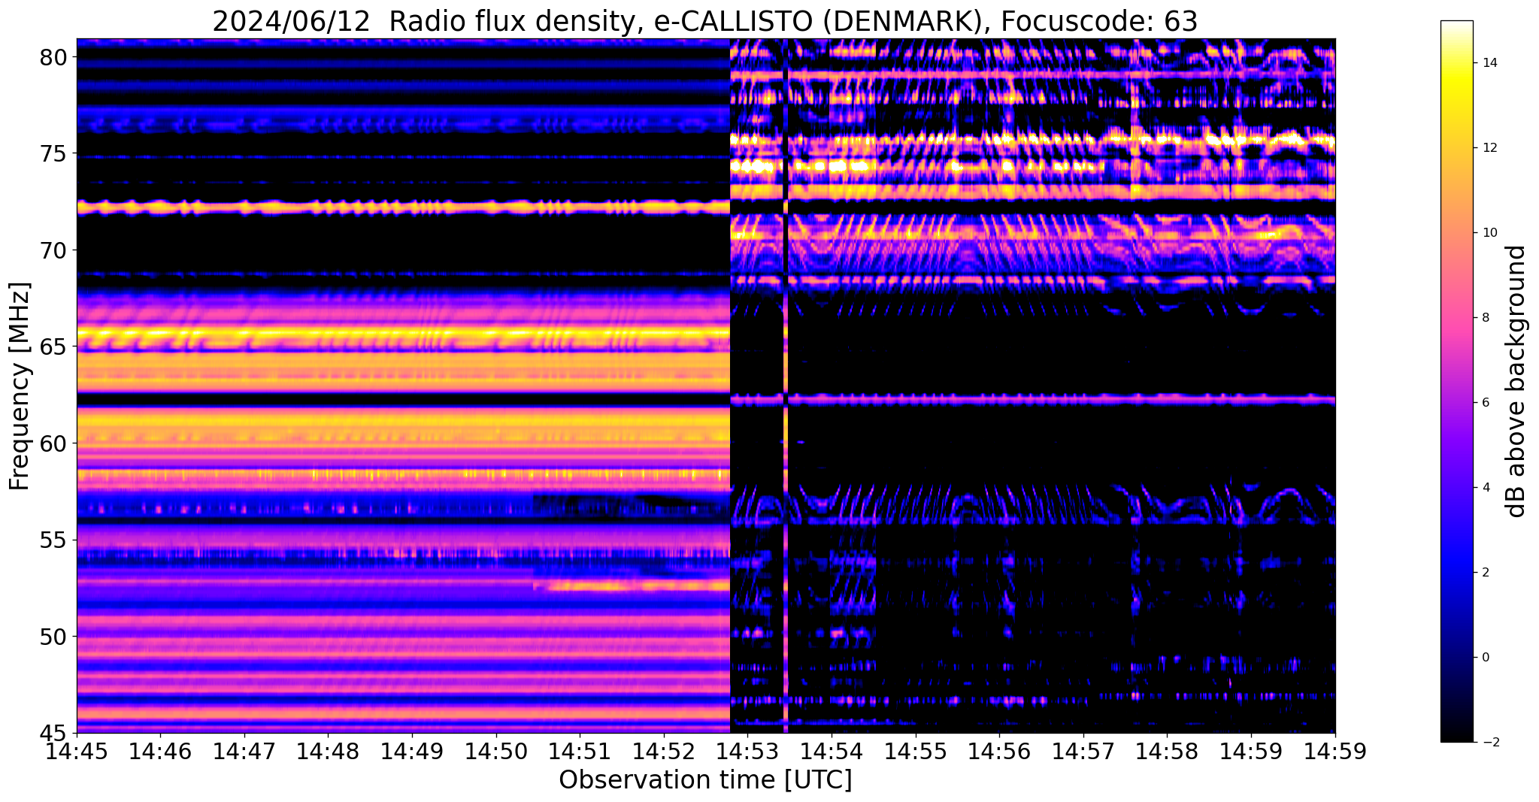
Task: Select the 14:48 time tick label
Action: [329, 752]
